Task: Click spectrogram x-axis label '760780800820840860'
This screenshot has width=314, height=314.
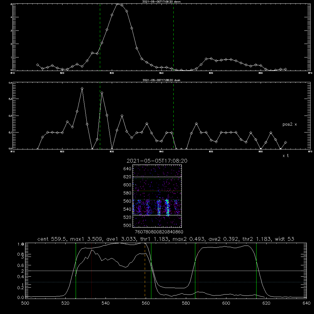Action: 159,232
